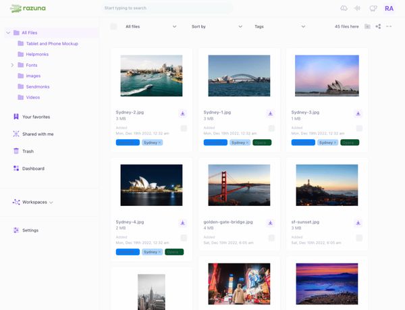Expand the Fonts folder in tree

pyautogui.click(x=12, y=65)
